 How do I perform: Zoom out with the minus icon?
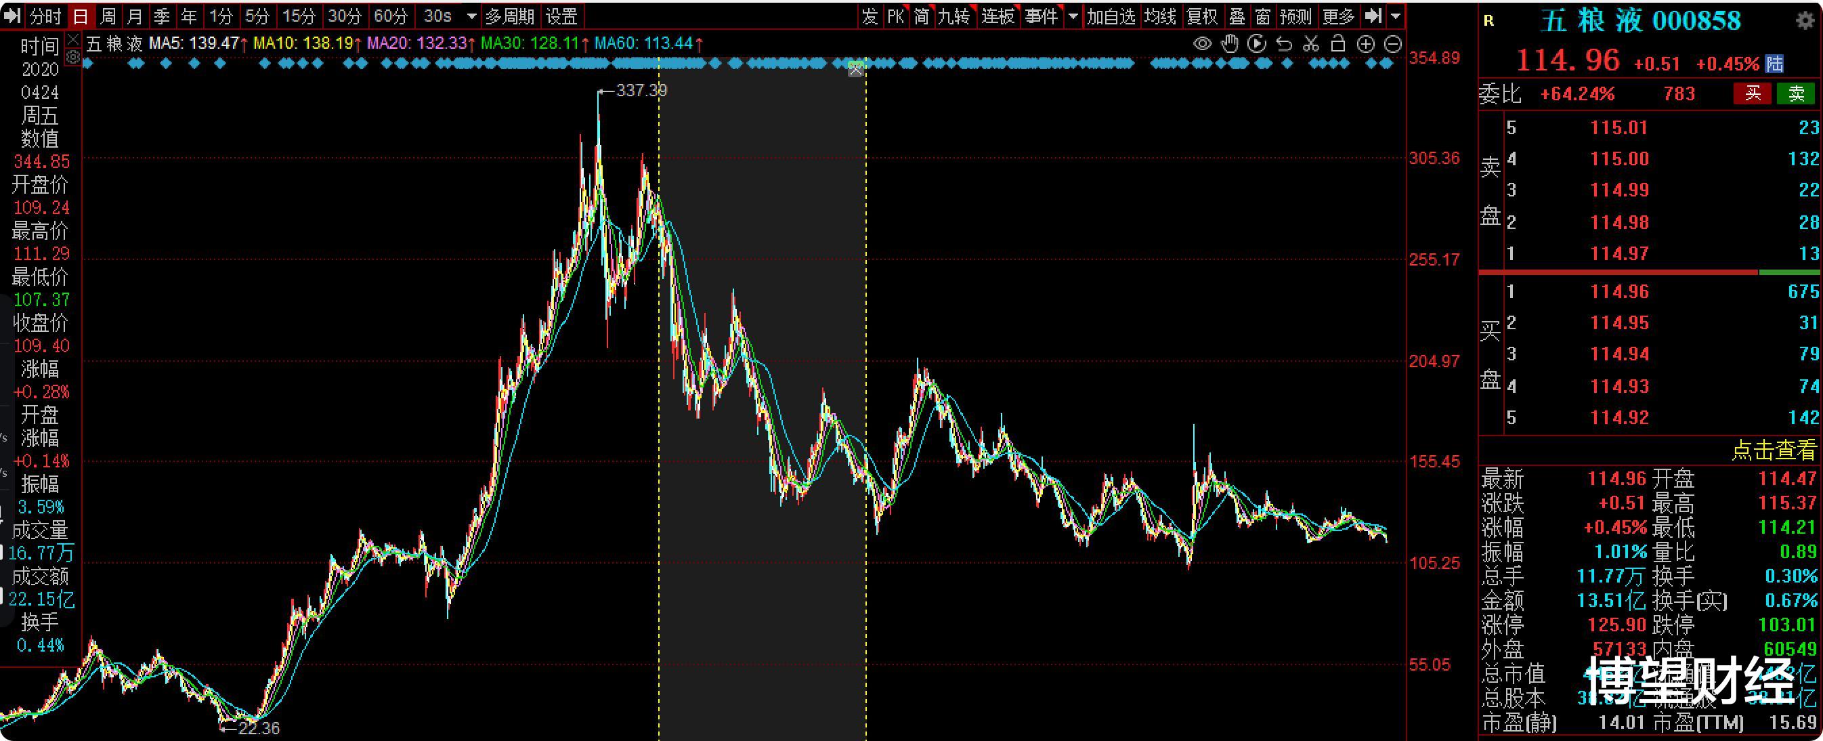click(1392, 45)
